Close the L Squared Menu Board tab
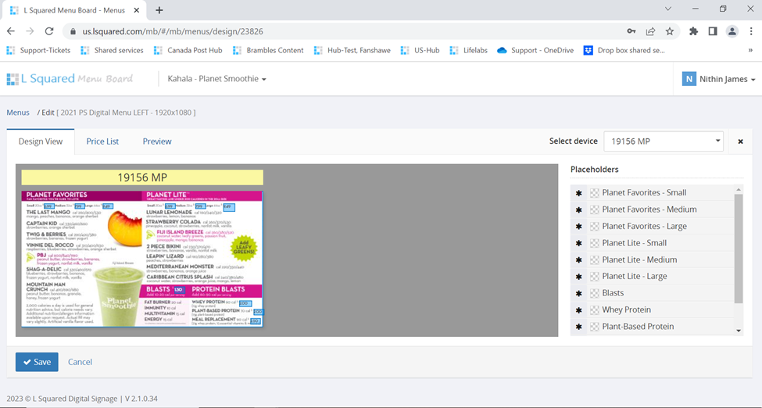The width and height of the screenshot is (762, 408). pos(137,10)
